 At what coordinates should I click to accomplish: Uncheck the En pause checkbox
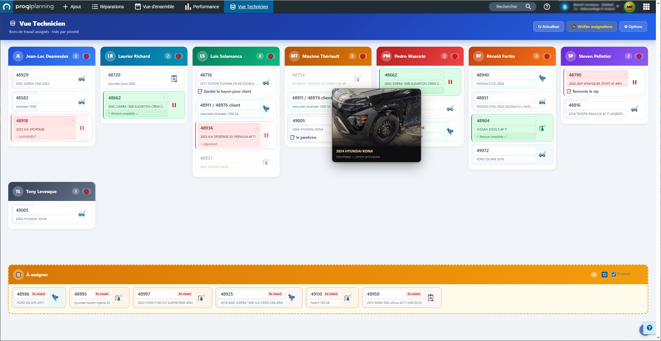click(x=614, y=274)
